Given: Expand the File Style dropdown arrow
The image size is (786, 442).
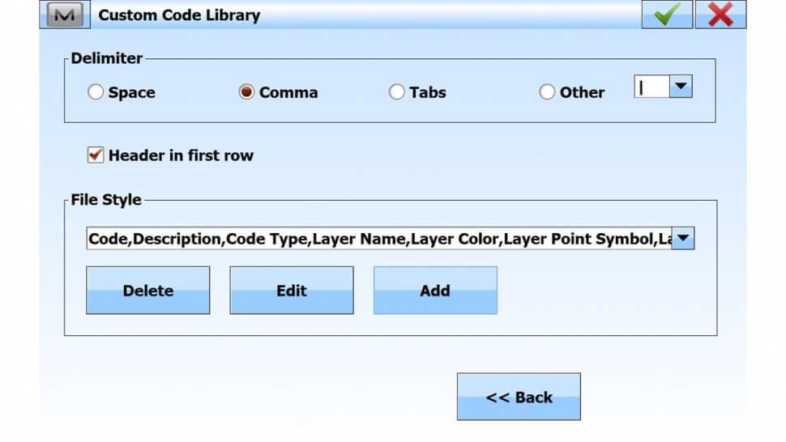Looking at the screenshot, I should (683, 239).
